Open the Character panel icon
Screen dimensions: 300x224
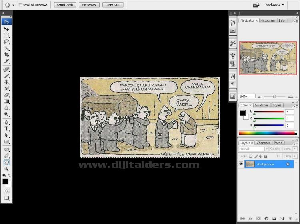pyautogui.click(x=233, y=76)
